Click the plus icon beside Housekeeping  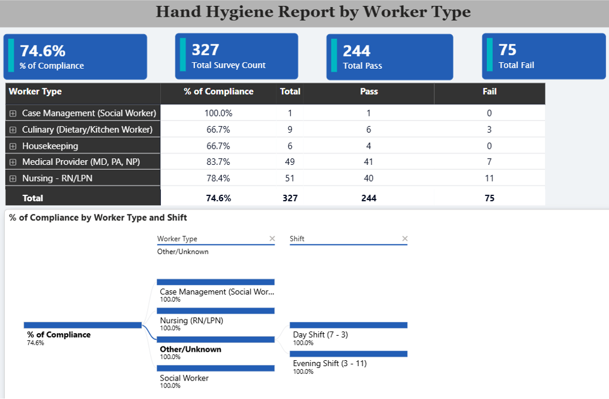13,146
